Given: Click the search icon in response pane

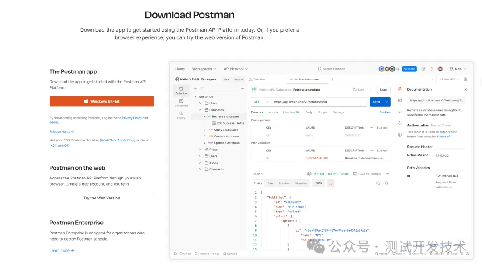Looking at the screenshot, I should 386,183.
